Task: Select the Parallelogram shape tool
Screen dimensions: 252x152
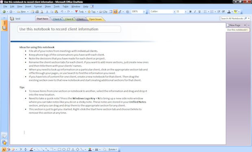Action: pos(68,150)
